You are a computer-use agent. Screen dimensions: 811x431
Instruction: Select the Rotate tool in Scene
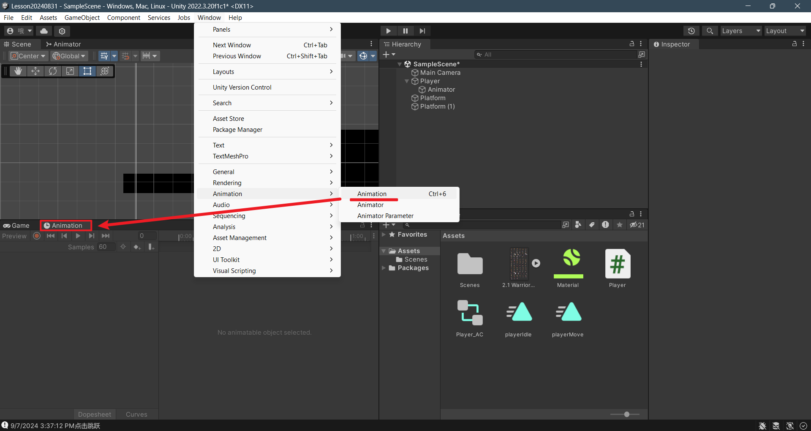53,71
